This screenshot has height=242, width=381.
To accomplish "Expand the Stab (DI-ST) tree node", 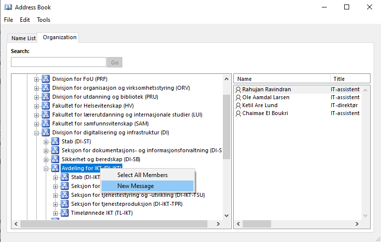I will point(46,142).
